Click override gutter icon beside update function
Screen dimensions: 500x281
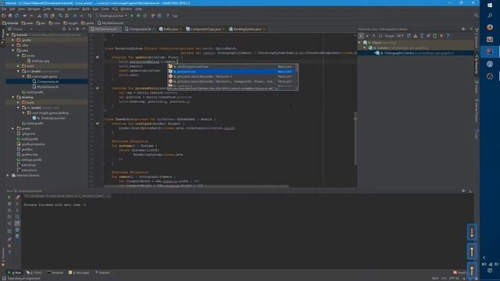[x=97, y=57]
